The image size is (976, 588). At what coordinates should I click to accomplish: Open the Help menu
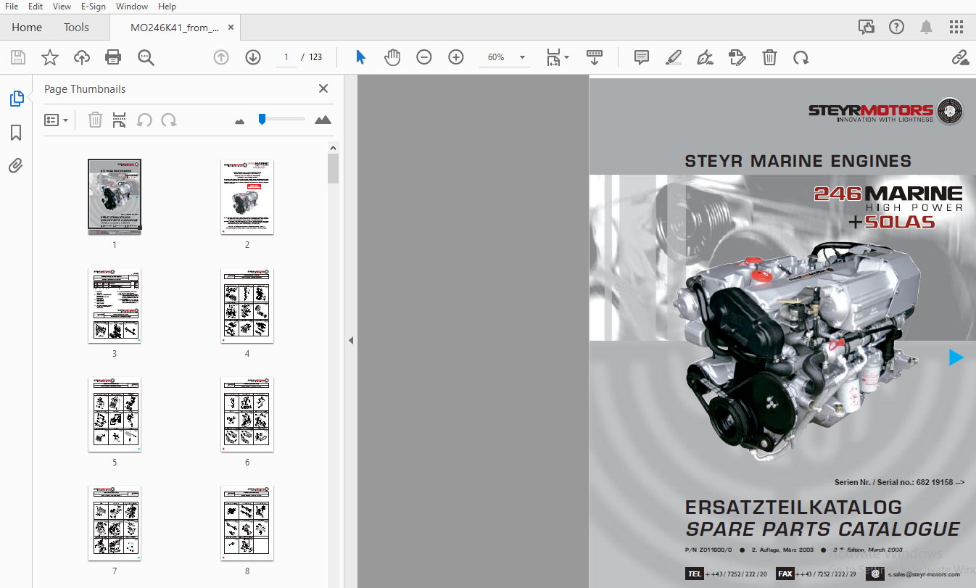point(167,7)
